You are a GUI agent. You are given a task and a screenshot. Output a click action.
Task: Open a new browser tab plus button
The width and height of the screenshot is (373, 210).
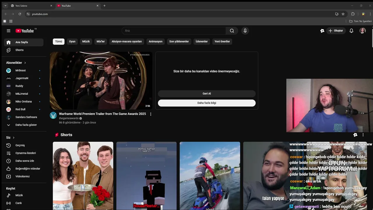coord(104,6)
